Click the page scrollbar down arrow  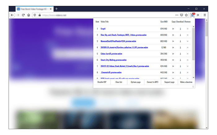pos(206,128)
